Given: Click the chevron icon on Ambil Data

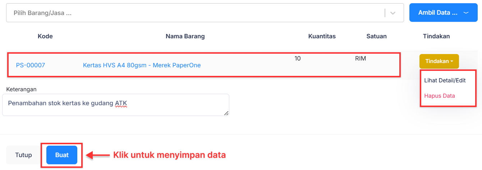Looking at the screenshot, I should pos(466,13).
